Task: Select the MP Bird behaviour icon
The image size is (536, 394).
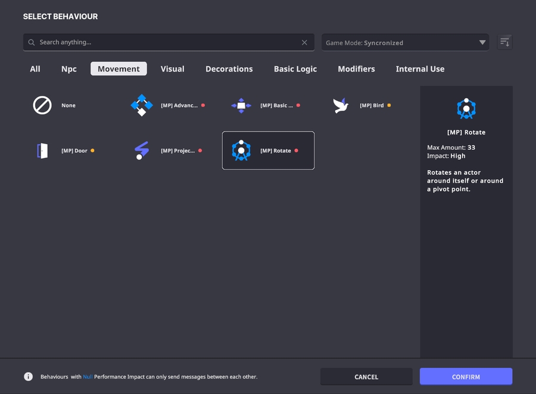Action: [x=341, y=105]
